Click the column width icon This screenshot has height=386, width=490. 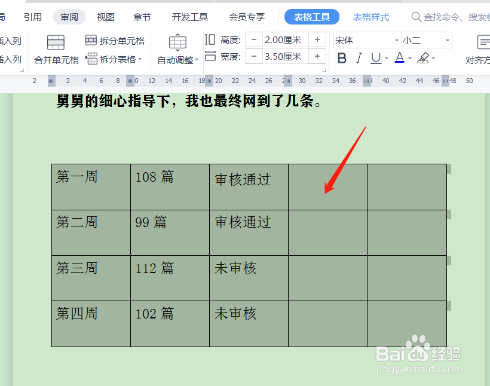210,56
